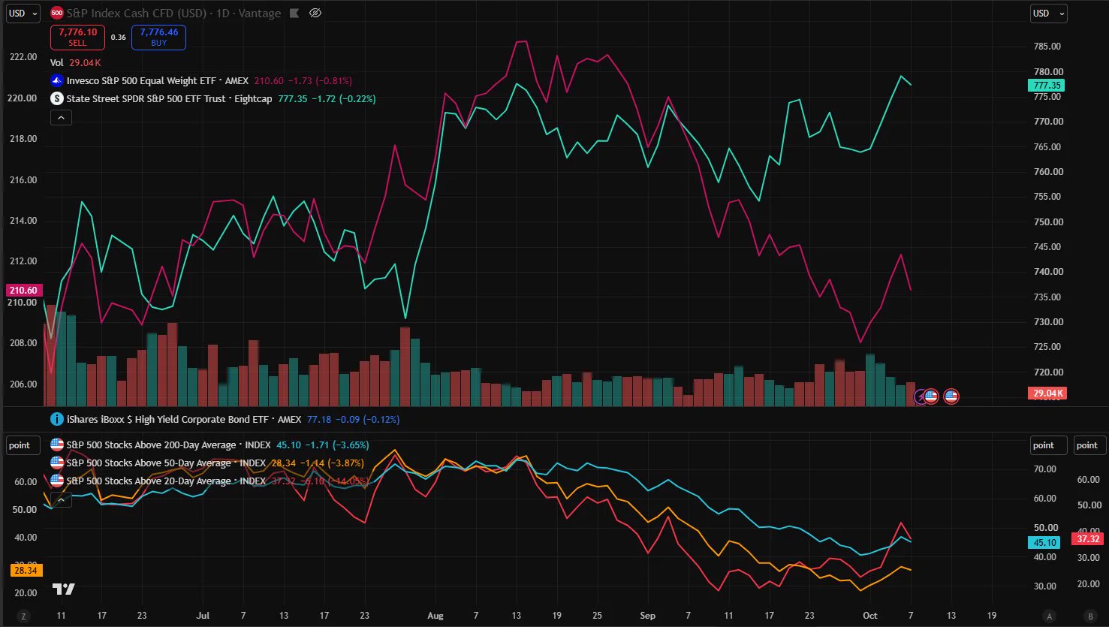Click the flag icon for 20-Day Average
The image size is (1109, 627).
[x=56, y=481]
